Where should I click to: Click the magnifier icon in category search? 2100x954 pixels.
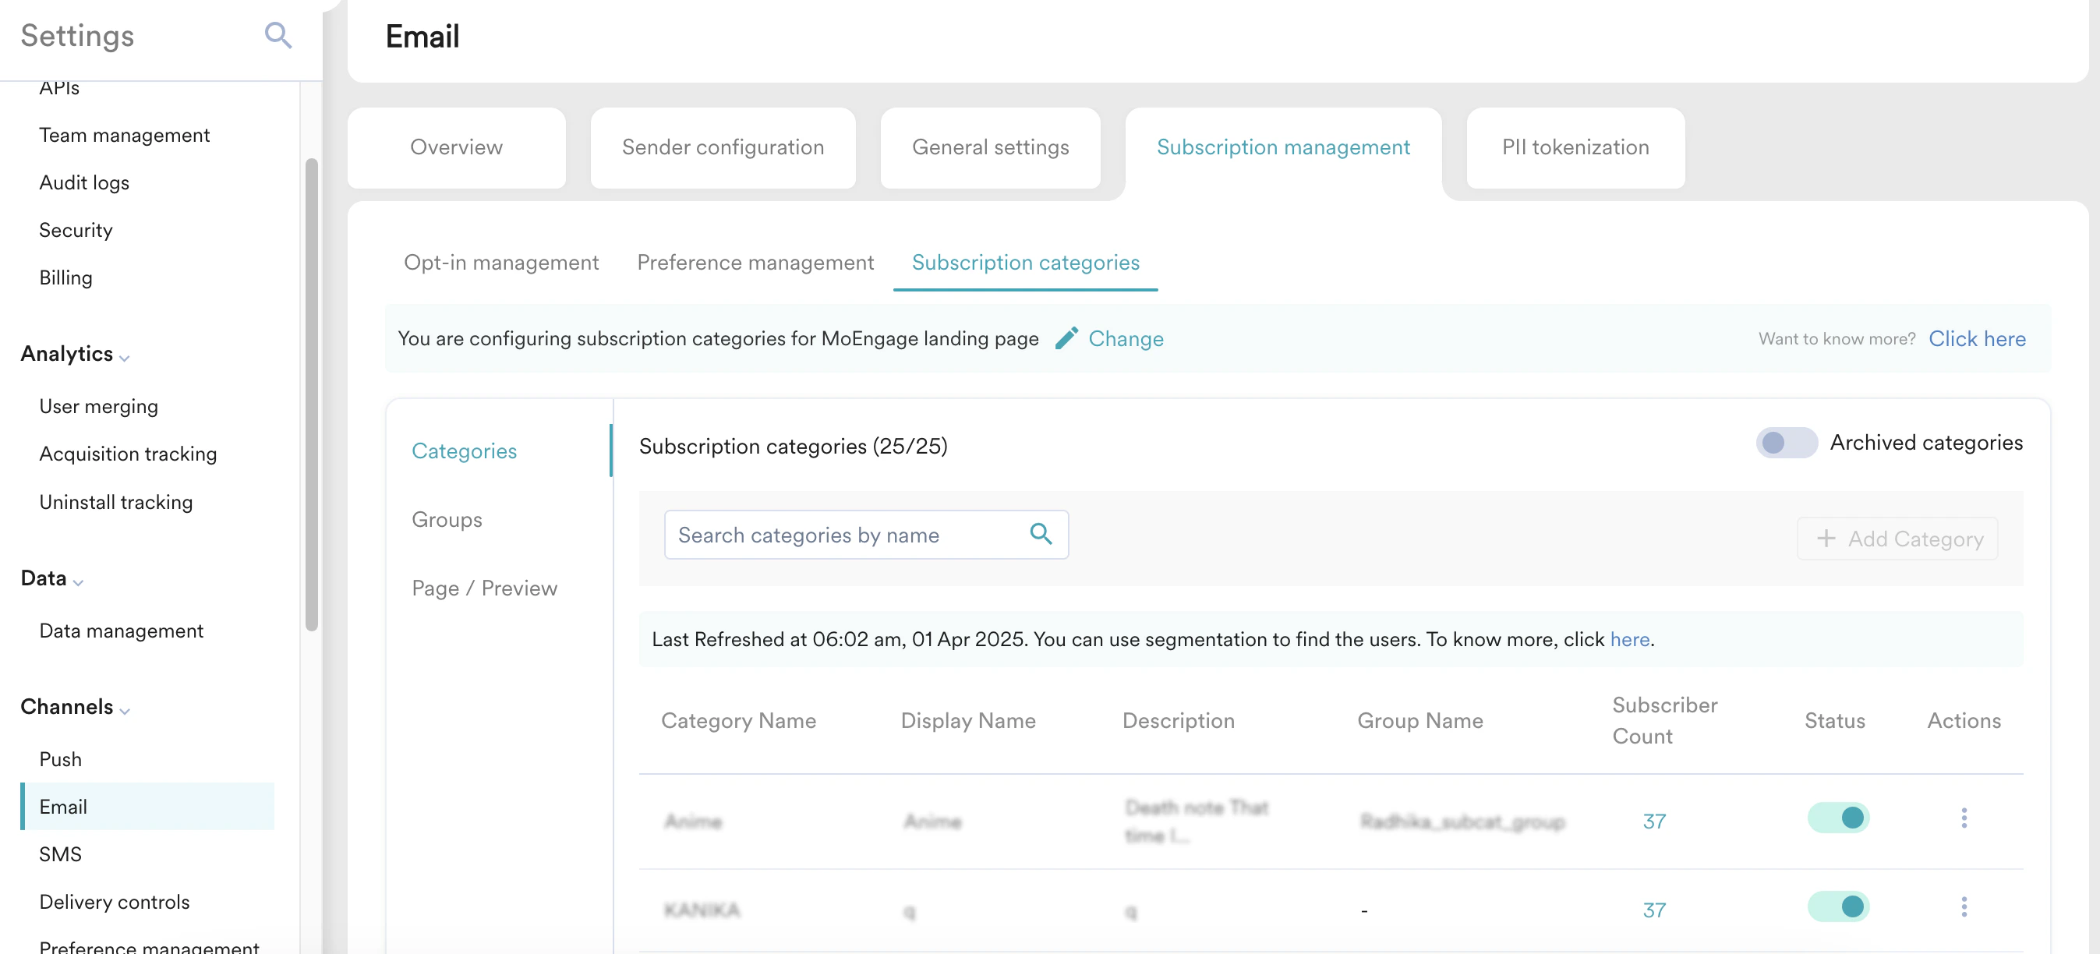[1040, 534]
